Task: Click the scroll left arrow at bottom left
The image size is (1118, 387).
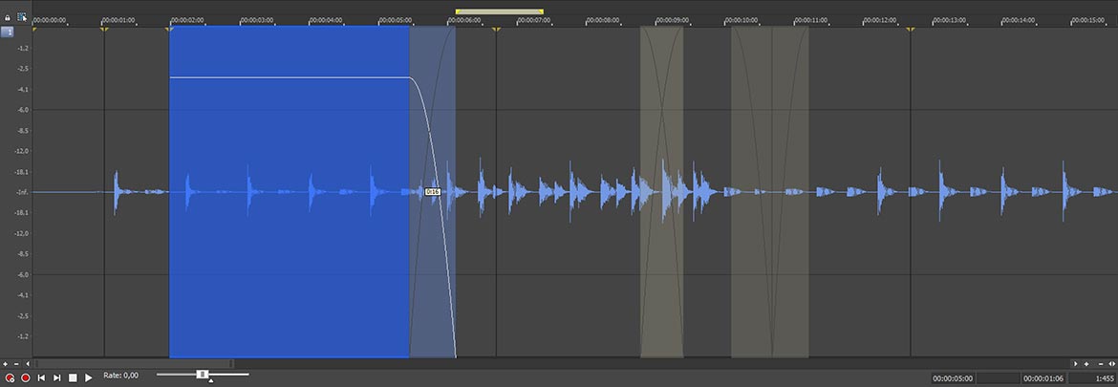Action: click(28, 364)
